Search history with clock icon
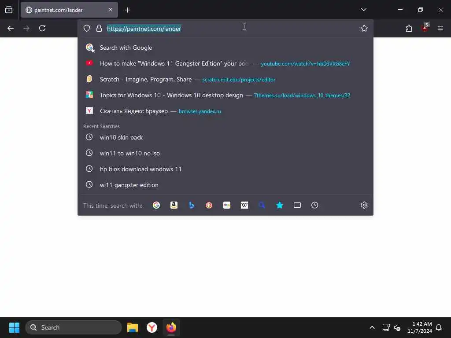 (314, 205)
